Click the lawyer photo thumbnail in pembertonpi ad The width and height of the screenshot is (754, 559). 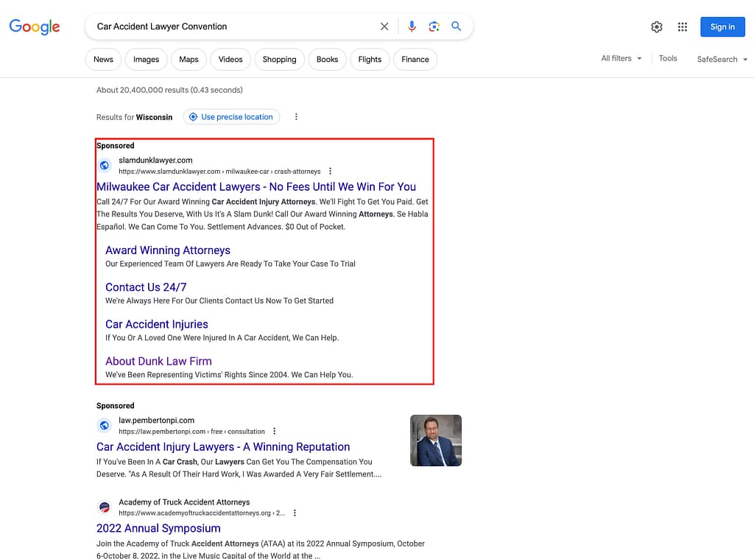[436, 440]
